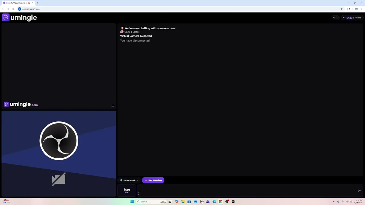Click the Wi-Fi network tray icon

347,202
